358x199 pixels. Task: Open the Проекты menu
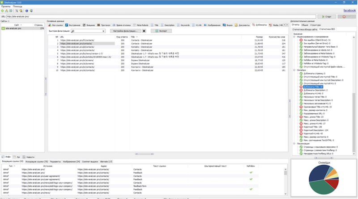tap(6, 7)
